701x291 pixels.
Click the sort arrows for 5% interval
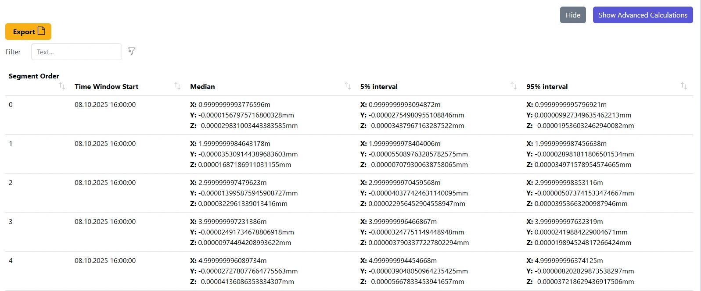tap(514, 86)
